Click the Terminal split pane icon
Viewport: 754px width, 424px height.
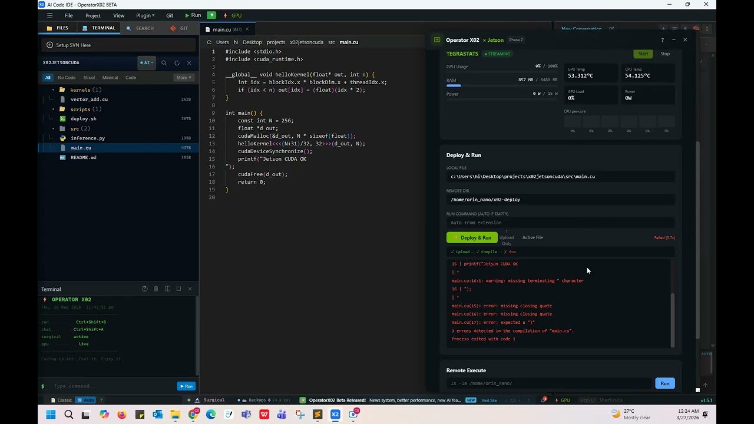click(167, 289)
